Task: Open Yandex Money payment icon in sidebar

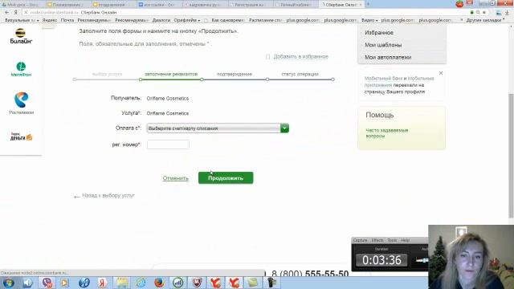Action: [22, 136]
